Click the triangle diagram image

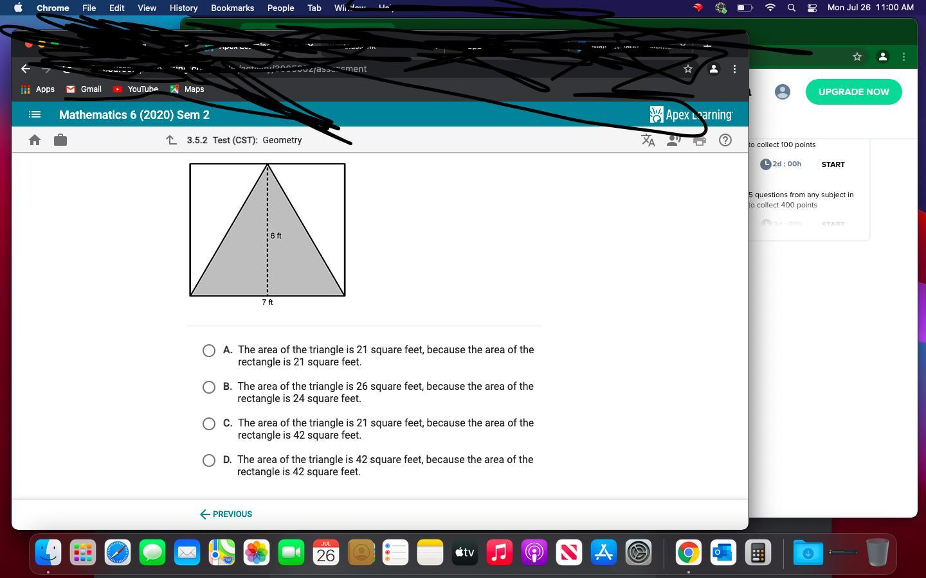tap(268, 234)
